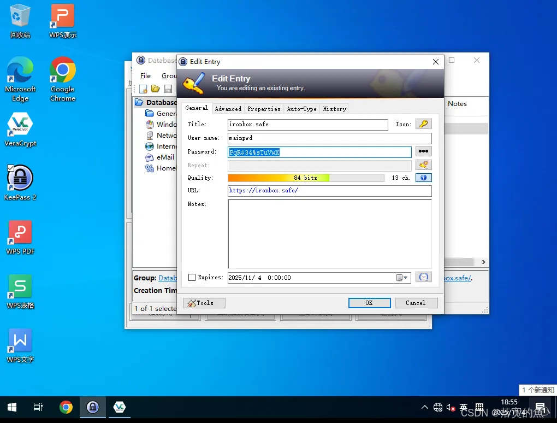557x423 pixels.
Task: Open the password generator button
Action: (x=423, y=165)
